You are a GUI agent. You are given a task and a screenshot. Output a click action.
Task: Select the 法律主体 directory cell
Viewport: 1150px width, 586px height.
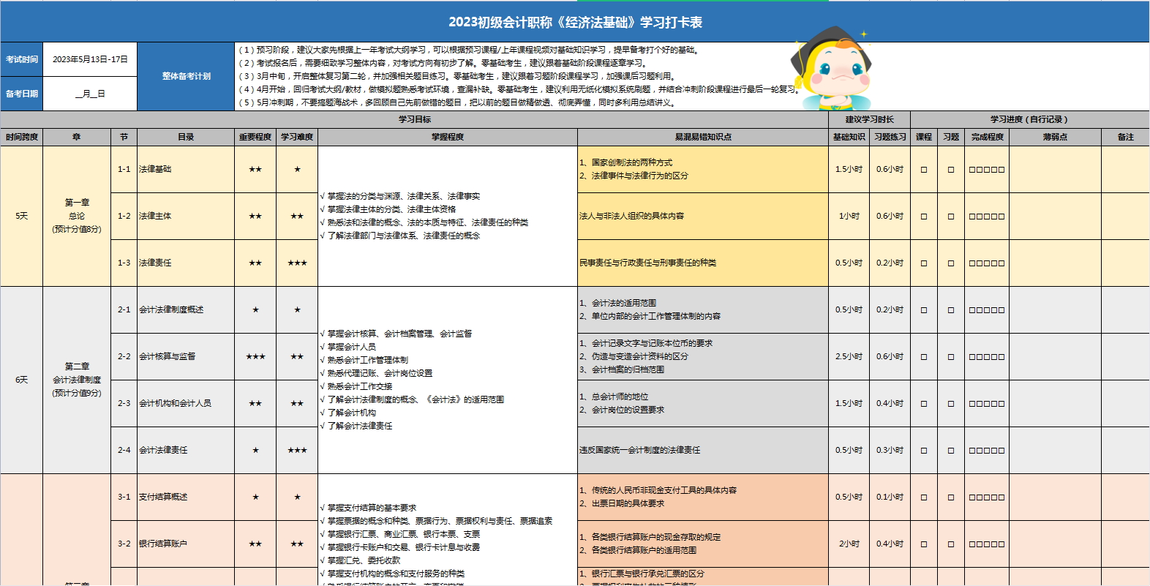pos(186,216)
